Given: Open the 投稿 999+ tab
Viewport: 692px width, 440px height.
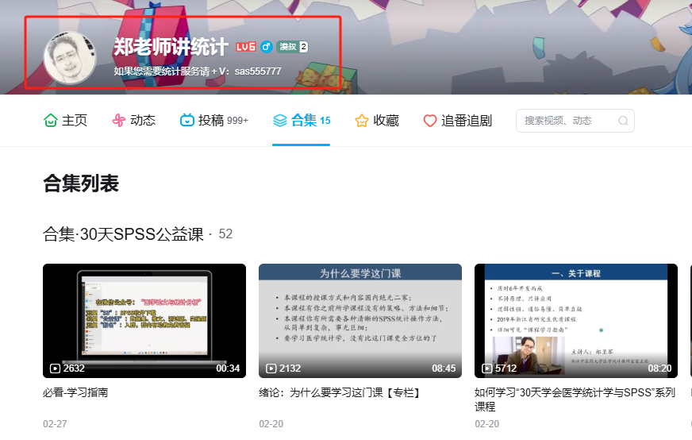Looking at the screenshot, I should click(214, 120).
